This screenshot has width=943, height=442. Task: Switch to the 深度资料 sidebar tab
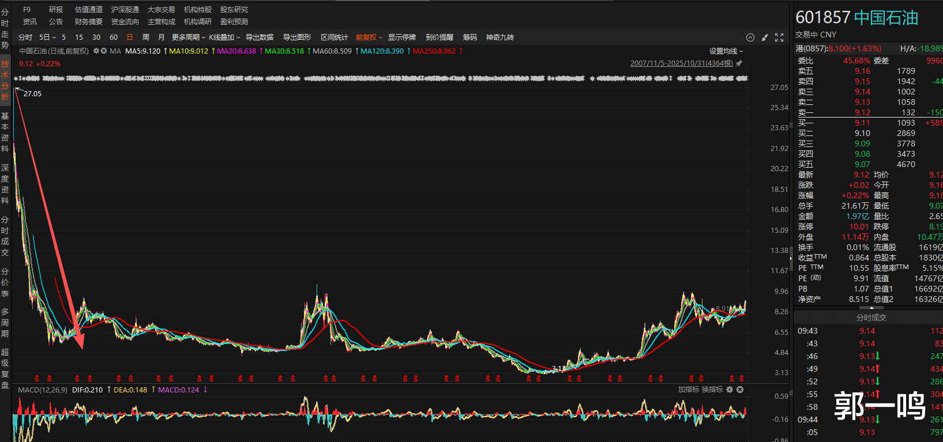(x=5, y=184)
